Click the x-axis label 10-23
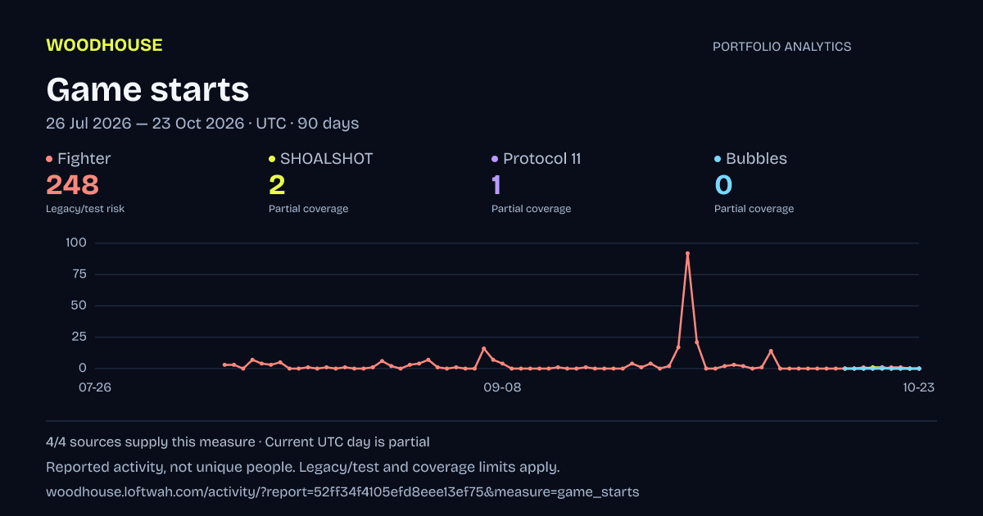Screen dimensions: 983x516 [x=919, y=388]
